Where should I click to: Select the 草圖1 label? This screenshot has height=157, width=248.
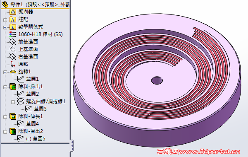click(32, 79)
